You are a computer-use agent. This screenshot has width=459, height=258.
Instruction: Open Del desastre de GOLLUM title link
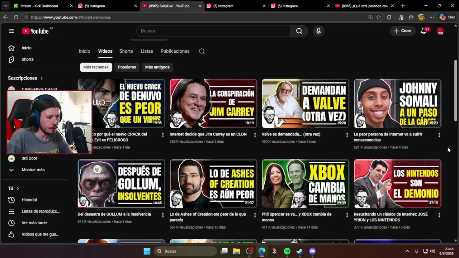114,214
